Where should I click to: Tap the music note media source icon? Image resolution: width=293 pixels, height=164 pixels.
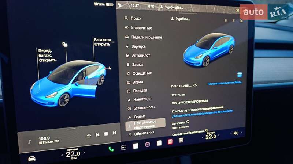coord(30,142)
